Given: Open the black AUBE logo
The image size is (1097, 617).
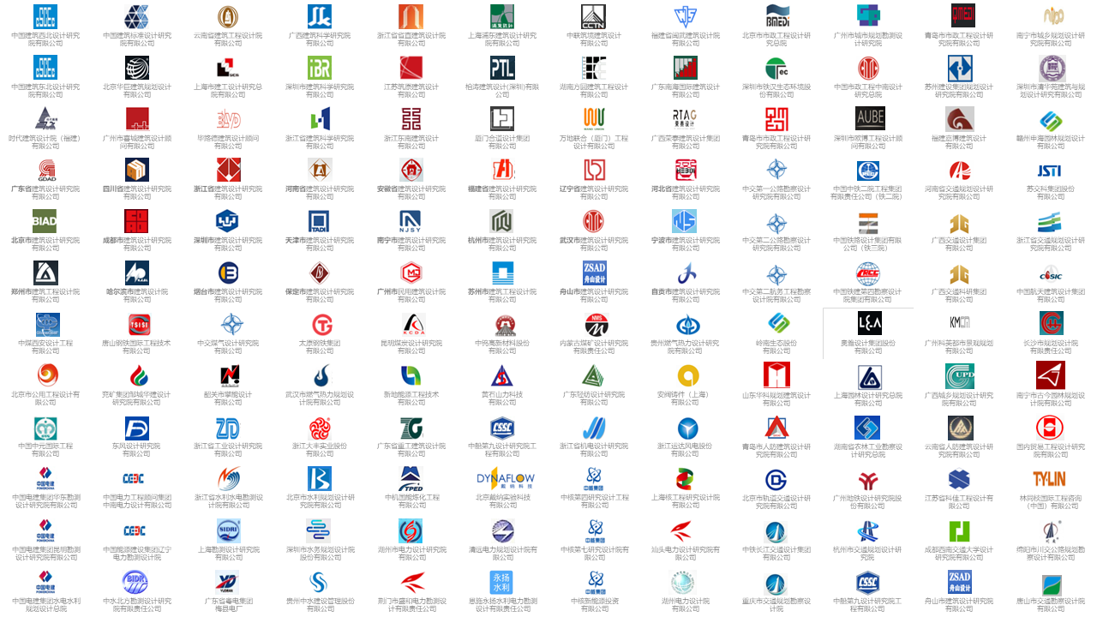Looking at the screenshot, I should click(x=869, y=118).
